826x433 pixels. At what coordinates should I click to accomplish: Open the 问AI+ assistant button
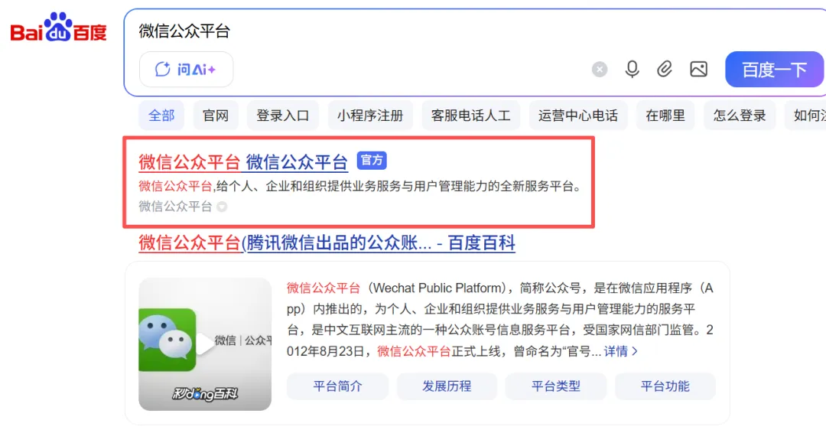point(186,69)
